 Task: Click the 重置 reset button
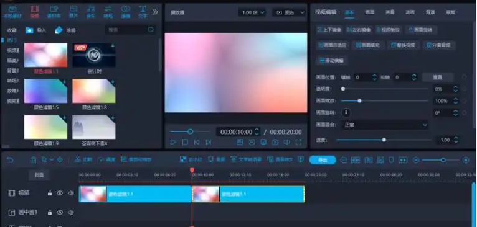coord(437,78)
